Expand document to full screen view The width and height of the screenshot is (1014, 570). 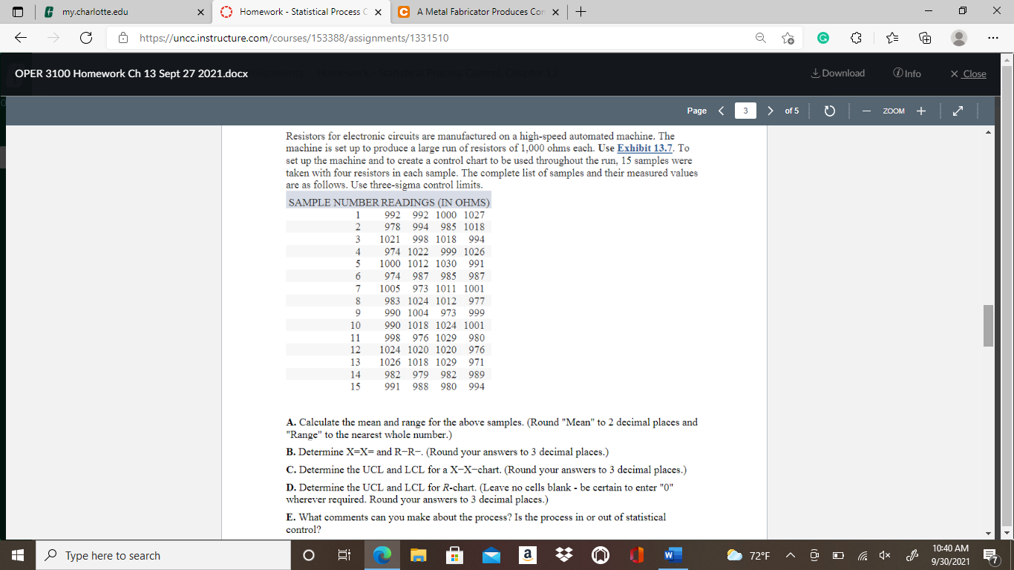click(958, 110)
